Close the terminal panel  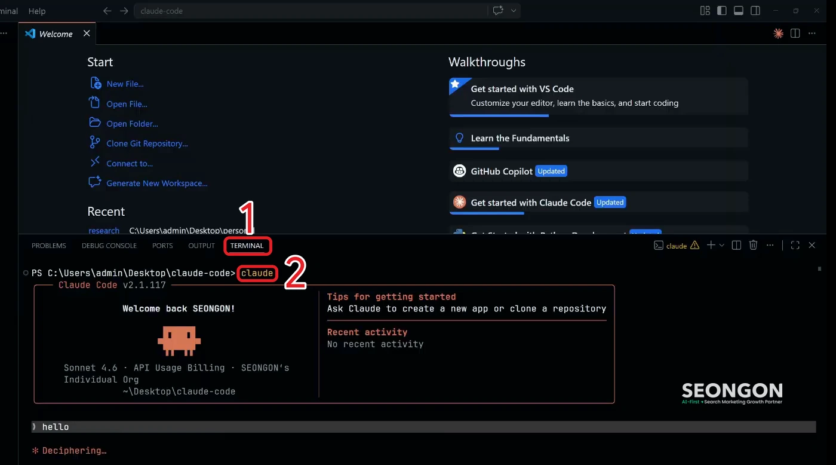click(812, 245)
